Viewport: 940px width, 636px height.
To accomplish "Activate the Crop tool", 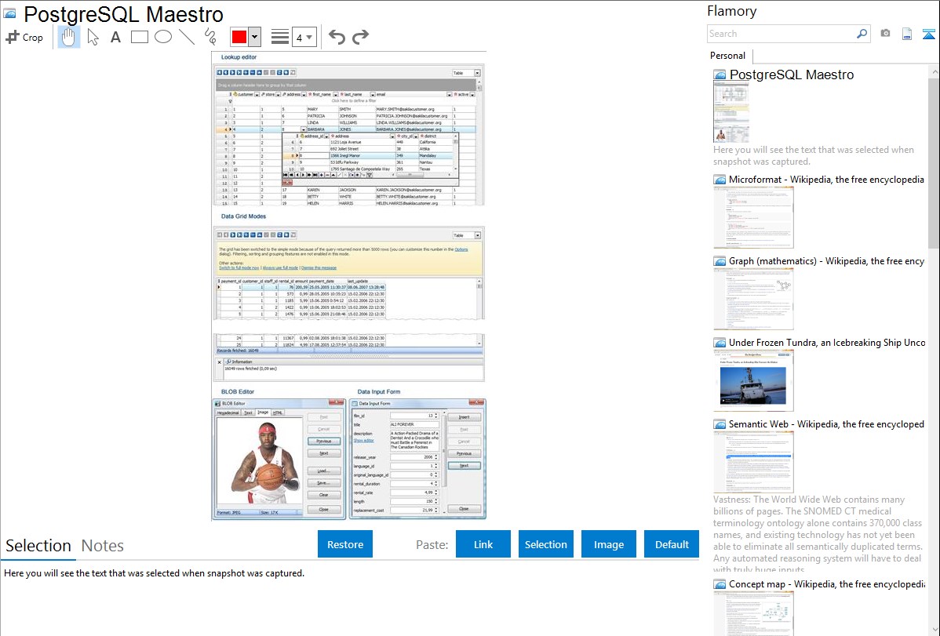I will click(x=24, y=37).
